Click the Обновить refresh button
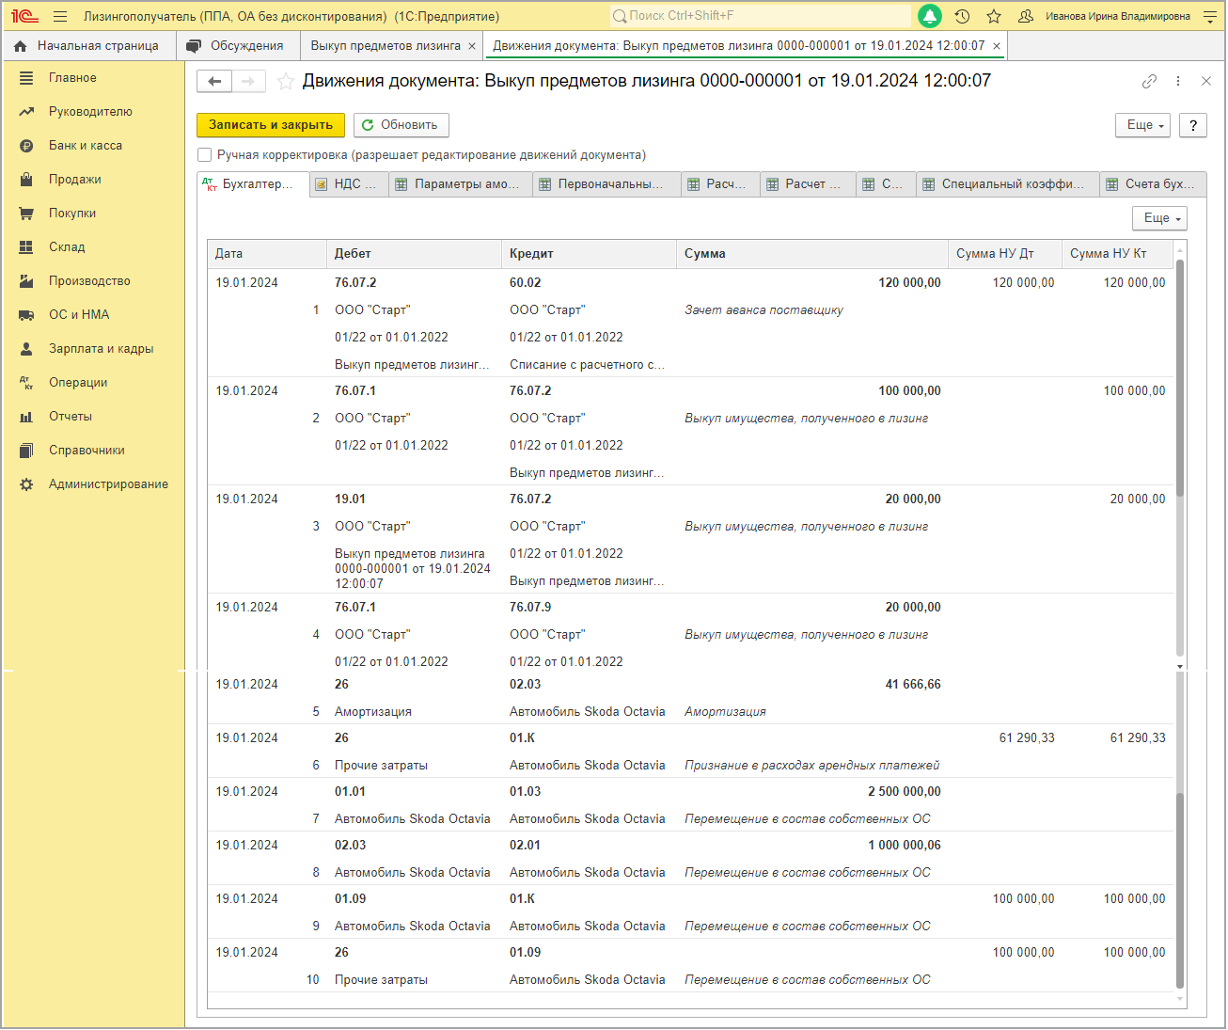 coord(401,125)
